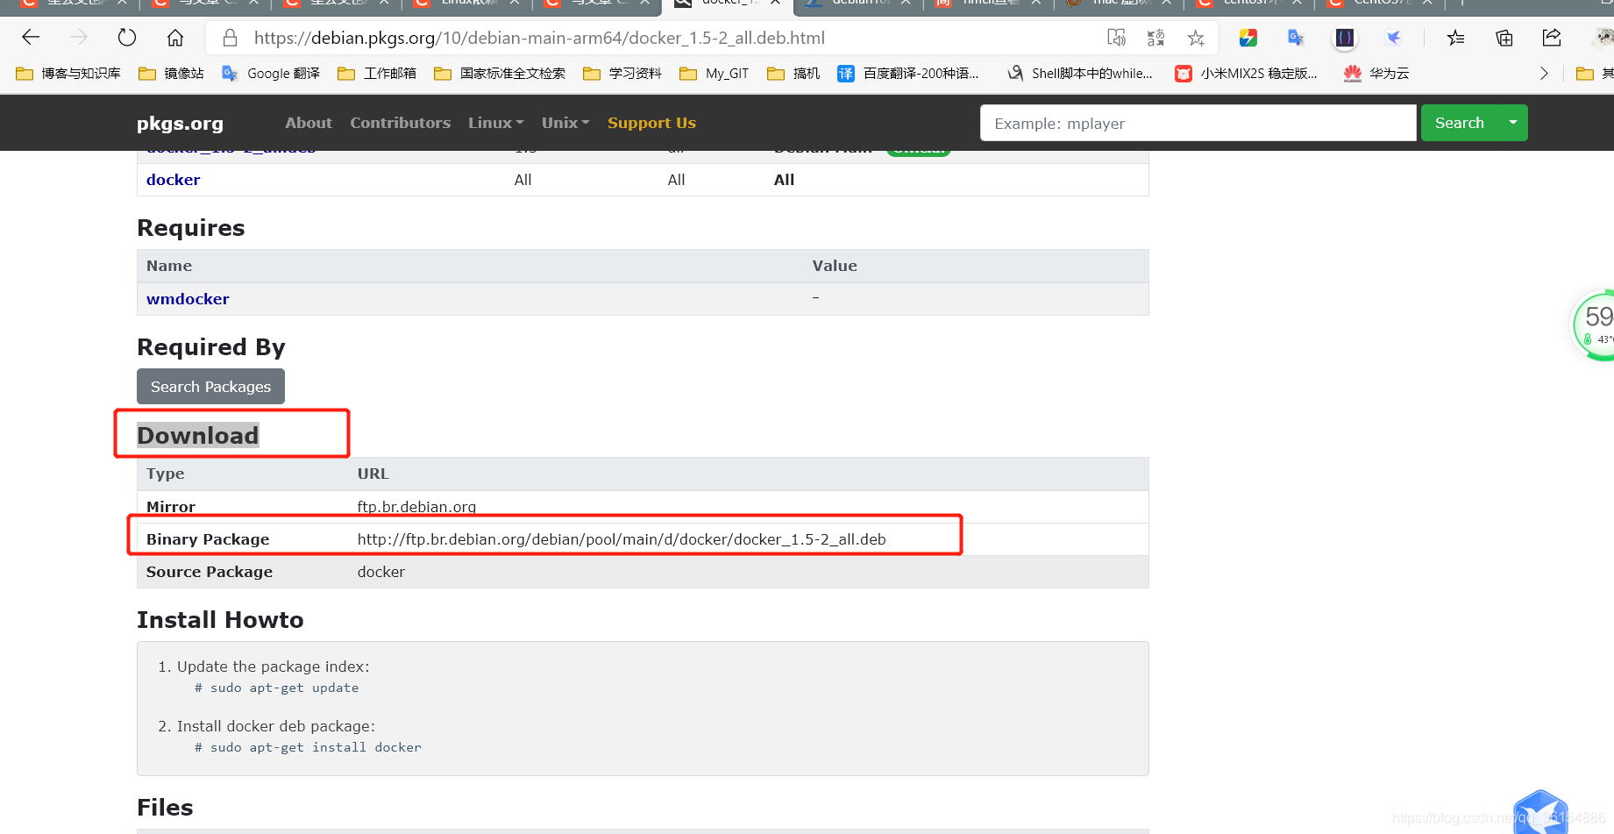The image size is (1614, 834).
Task: Click the address bar URL
Action: coord(539,38)
